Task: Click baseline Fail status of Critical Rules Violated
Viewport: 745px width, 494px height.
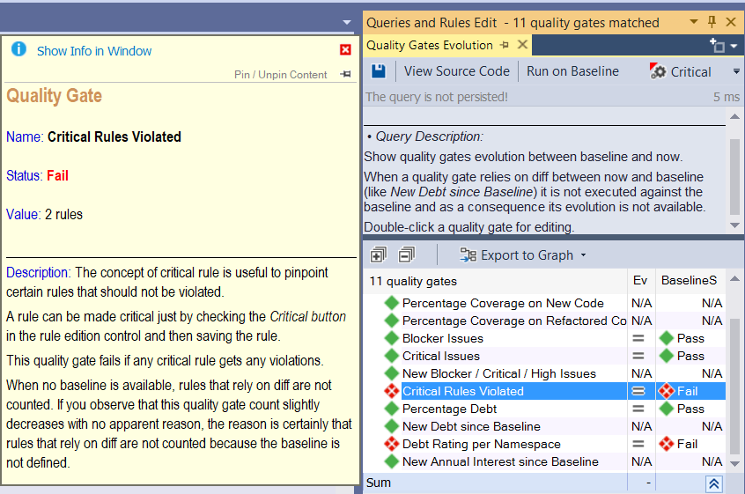Action: tap(678, 391)
